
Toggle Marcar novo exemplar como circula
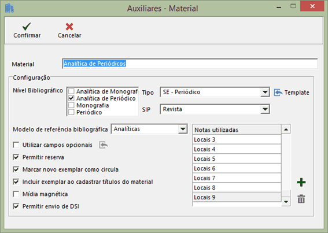click(16, 169)
